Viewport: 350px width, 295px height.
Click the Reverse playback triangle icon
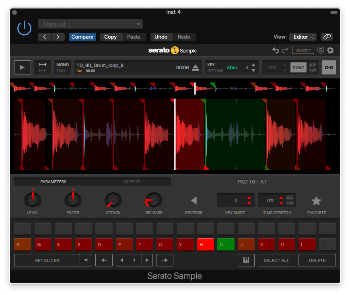pyautogui.click(x=194, y=200)
